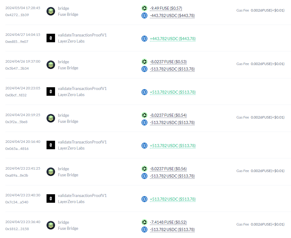Viewport: 291px width, 238px height.
Task: Click Fuse Bridge icon on 2024/04/26 transaction
Action: (51, 65)
